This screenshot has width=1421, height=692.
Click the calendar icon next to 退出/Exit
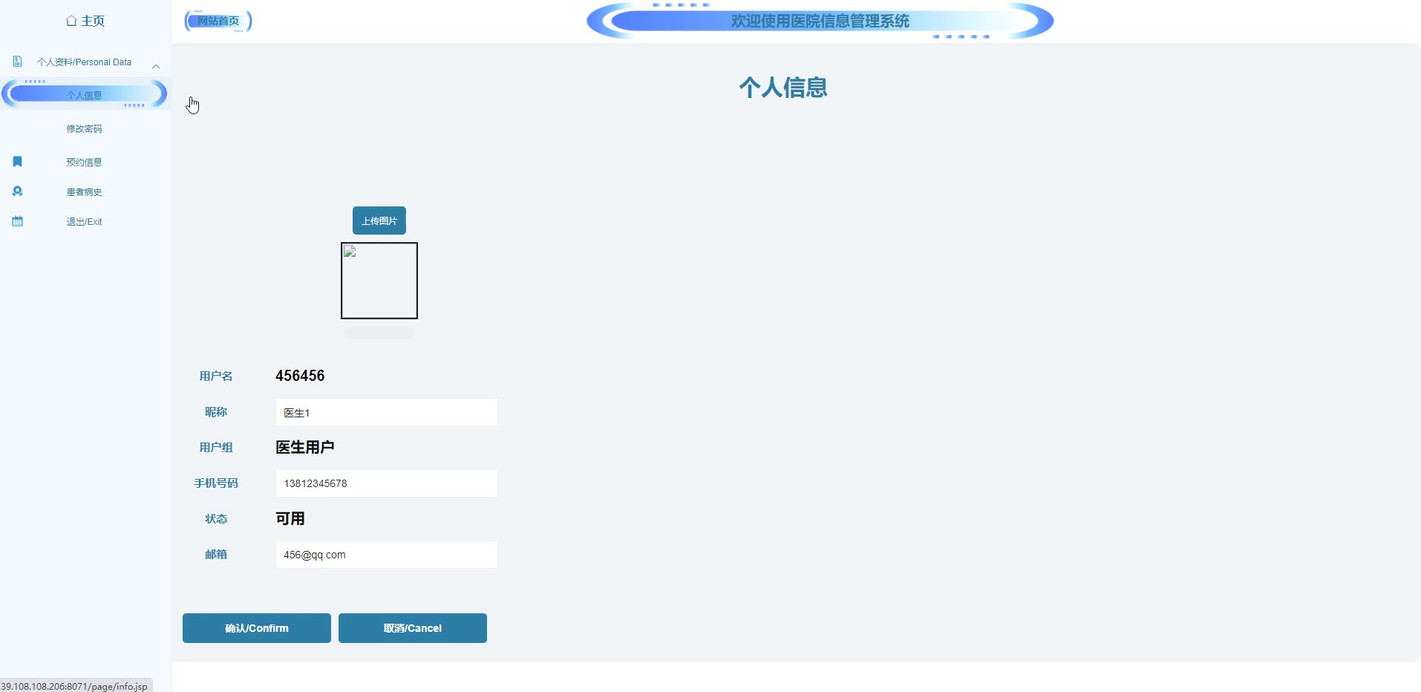tap(17, 221)
